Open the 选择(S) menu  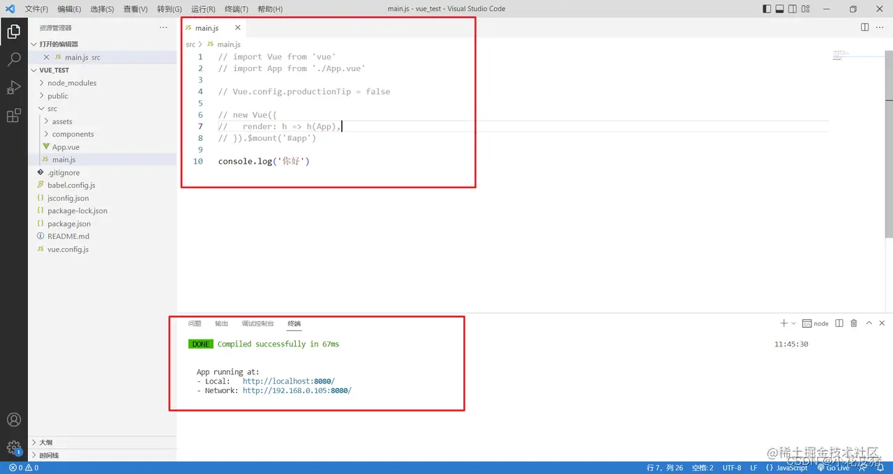[x=102, y=9]
